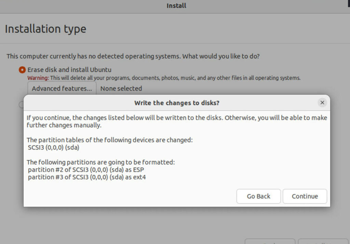
Task: Open the Advanced features... button
Action: coord(62,89)
